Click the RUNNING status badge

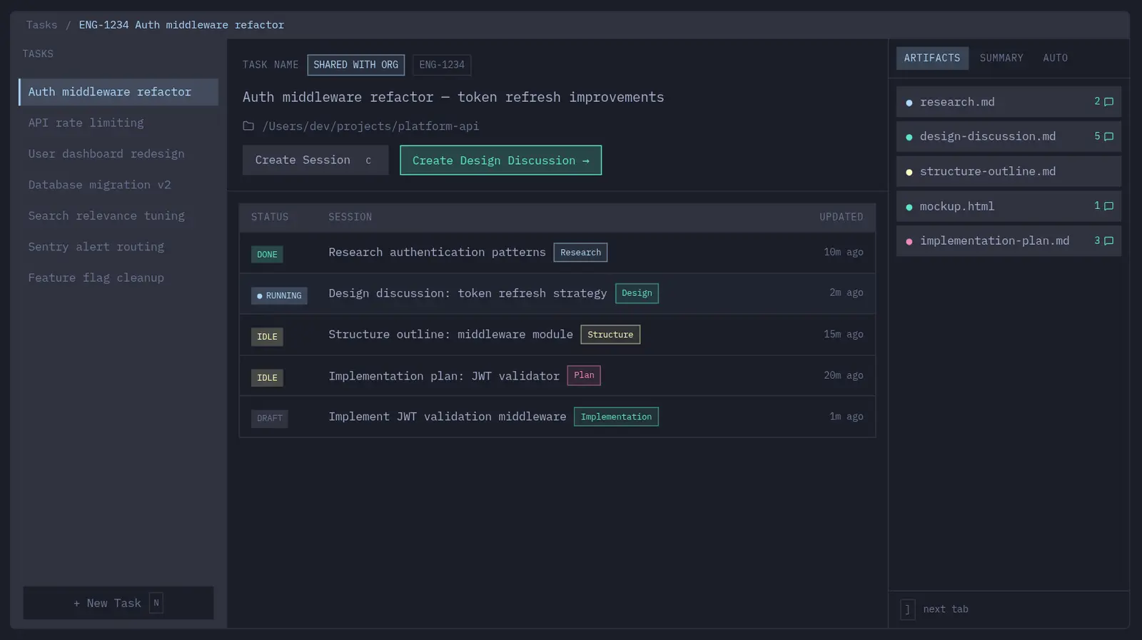279,295
